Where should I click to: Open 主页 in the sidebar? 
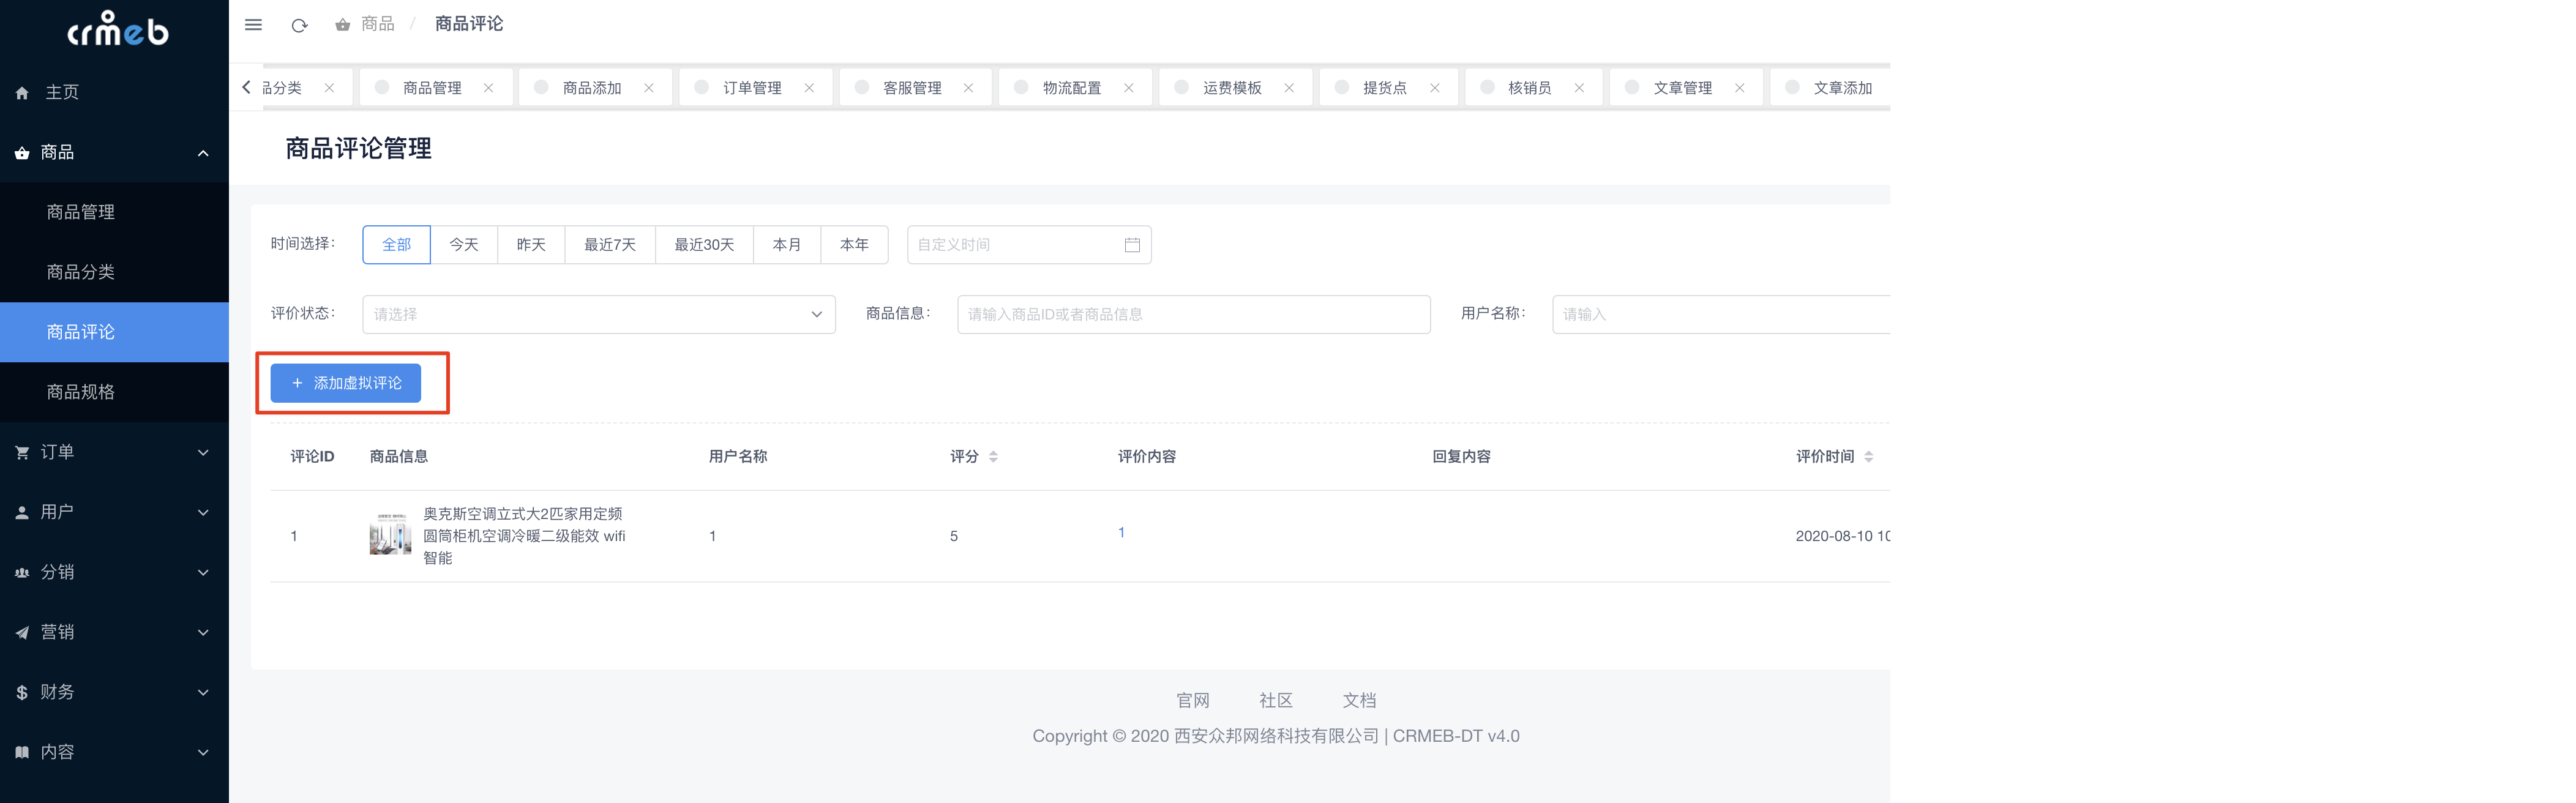coord(114,92)
